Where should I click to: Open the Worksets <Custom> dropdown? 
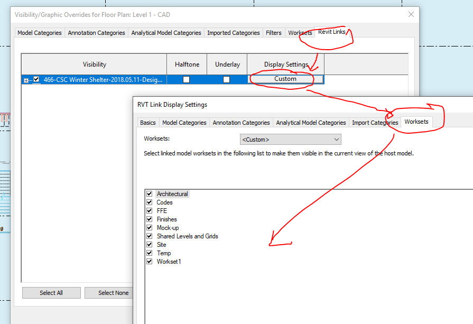pyautogui.click(x=291, y=140)
